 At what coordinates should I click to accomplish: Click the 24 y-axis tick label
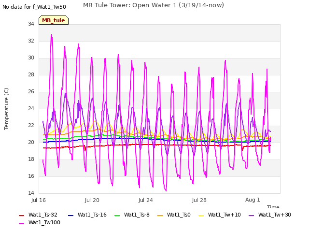click(x=31, y=108)
